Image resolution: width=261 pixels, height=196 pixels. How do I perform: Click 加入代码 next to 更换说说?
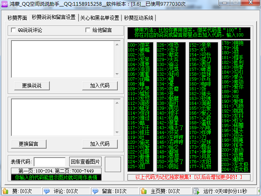[x=100, y=85]
